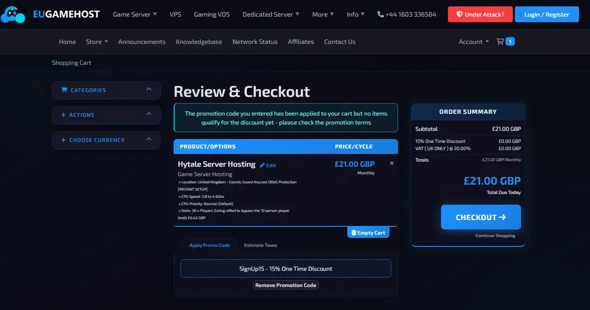Screen dimensions: 590x310
Task: Click the 15% One Time Discount summary line
Action: [468, 141]
